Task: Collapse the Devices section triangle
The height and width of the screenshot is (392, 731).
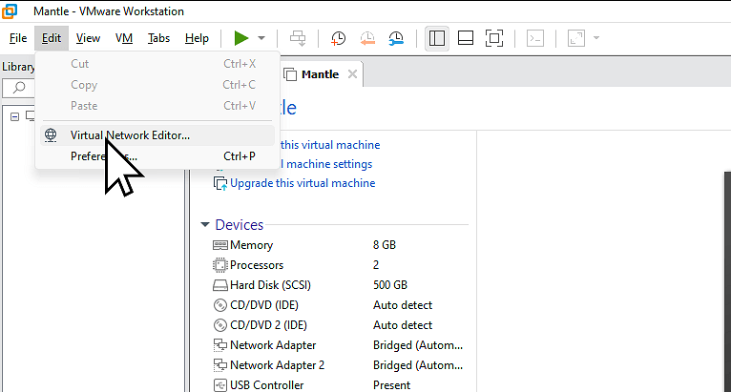Action: [204, 225]
